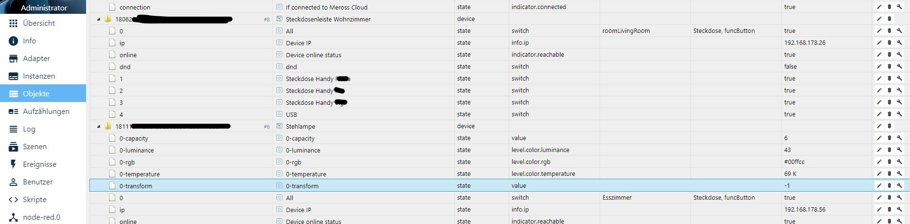
Task: Open the Skripte section
Action: [x=43, y=199]
